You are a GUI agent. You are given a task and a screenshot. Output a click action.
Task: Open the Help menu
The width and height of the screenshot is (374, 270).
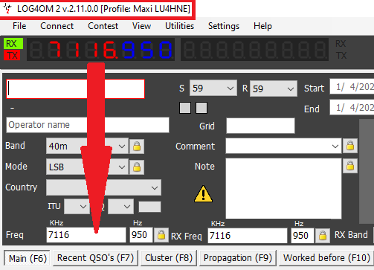262,26
